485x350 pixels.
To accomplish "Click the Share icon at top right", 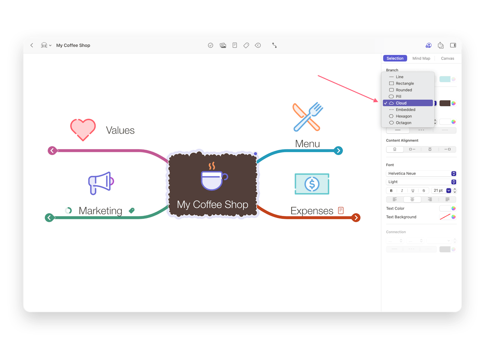I will pyautogui.click(x=441, y=45).
